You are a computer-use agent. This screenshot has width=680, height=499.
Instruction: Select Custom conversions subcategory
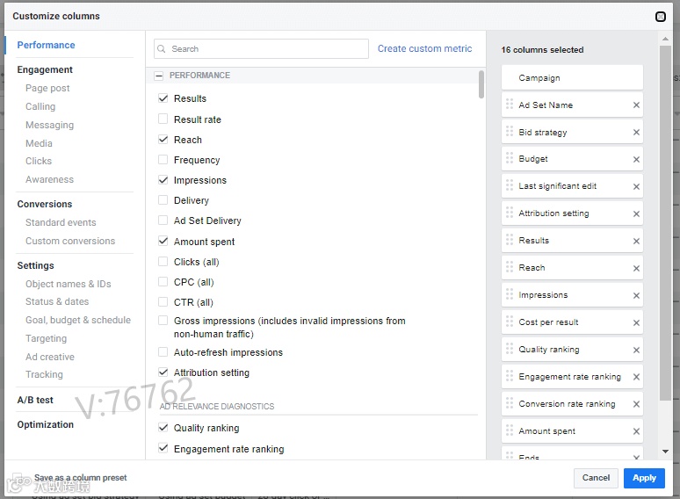[x=70, y=241]
